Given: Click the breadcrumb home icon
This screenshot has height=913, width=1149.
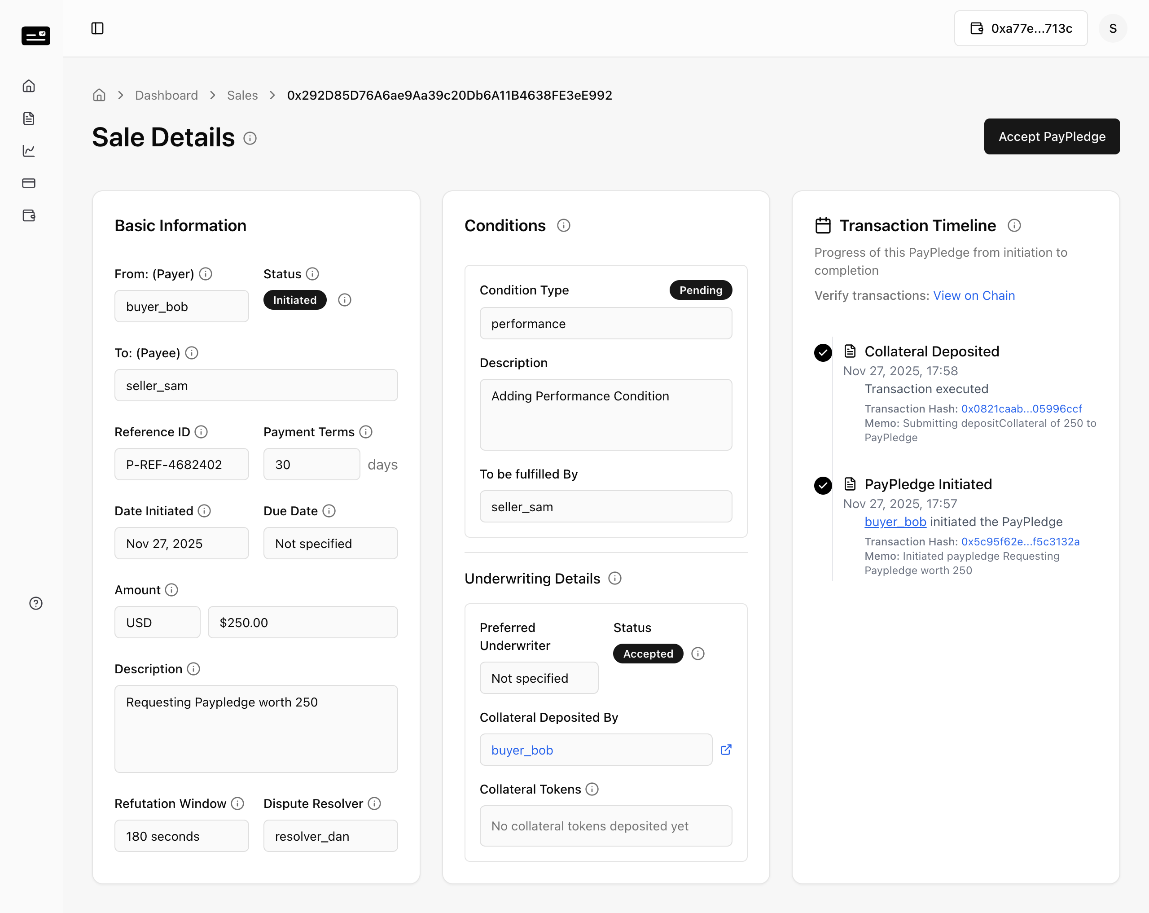Looking at the screenshot, I should 99,95.
